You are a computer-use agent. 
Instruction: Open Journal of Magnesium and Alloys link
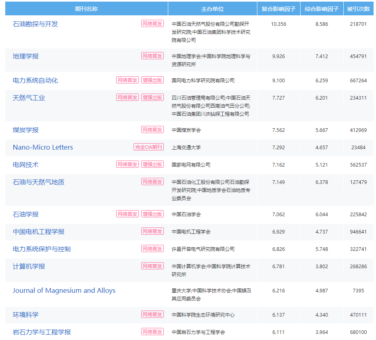pos(64,291)
